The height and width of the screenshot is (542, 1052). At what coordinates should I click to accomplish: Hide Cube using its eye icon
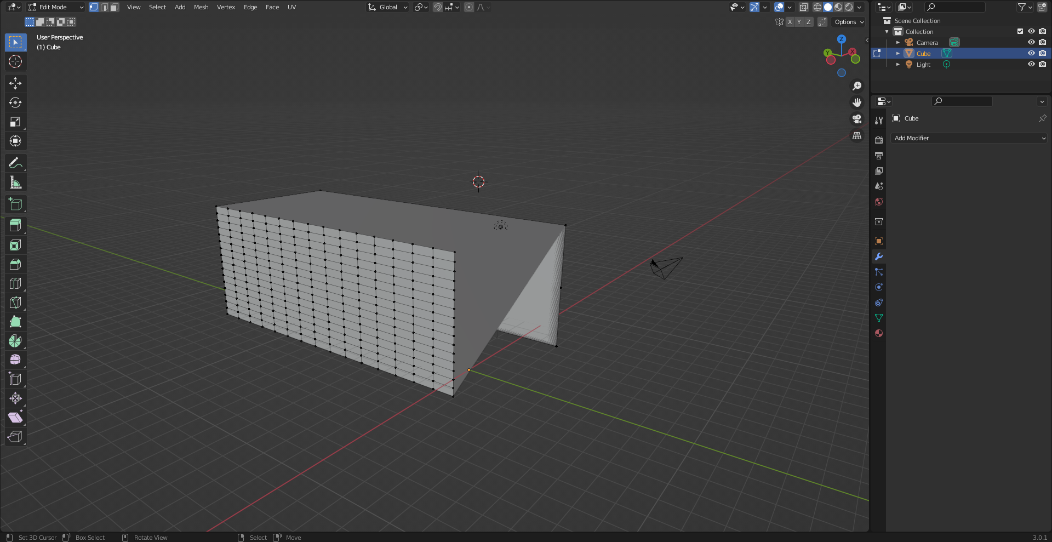point(1031,53)
